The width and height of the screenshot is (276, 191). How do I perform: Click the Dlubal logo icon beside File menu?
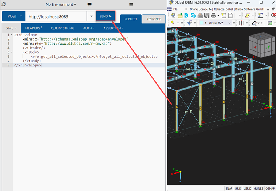point(170,9)
